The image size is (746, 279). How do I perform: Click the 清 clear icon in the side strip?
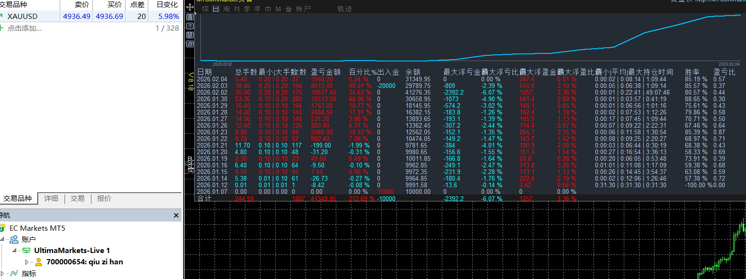(x=190, y=17)
